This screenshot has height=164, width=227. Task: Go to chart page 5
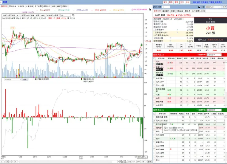click(x=13, y=162)
